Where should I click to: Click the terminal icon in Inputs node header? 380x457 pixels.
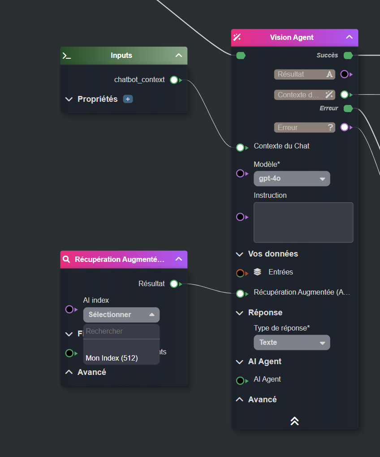(x=67, y=56)
